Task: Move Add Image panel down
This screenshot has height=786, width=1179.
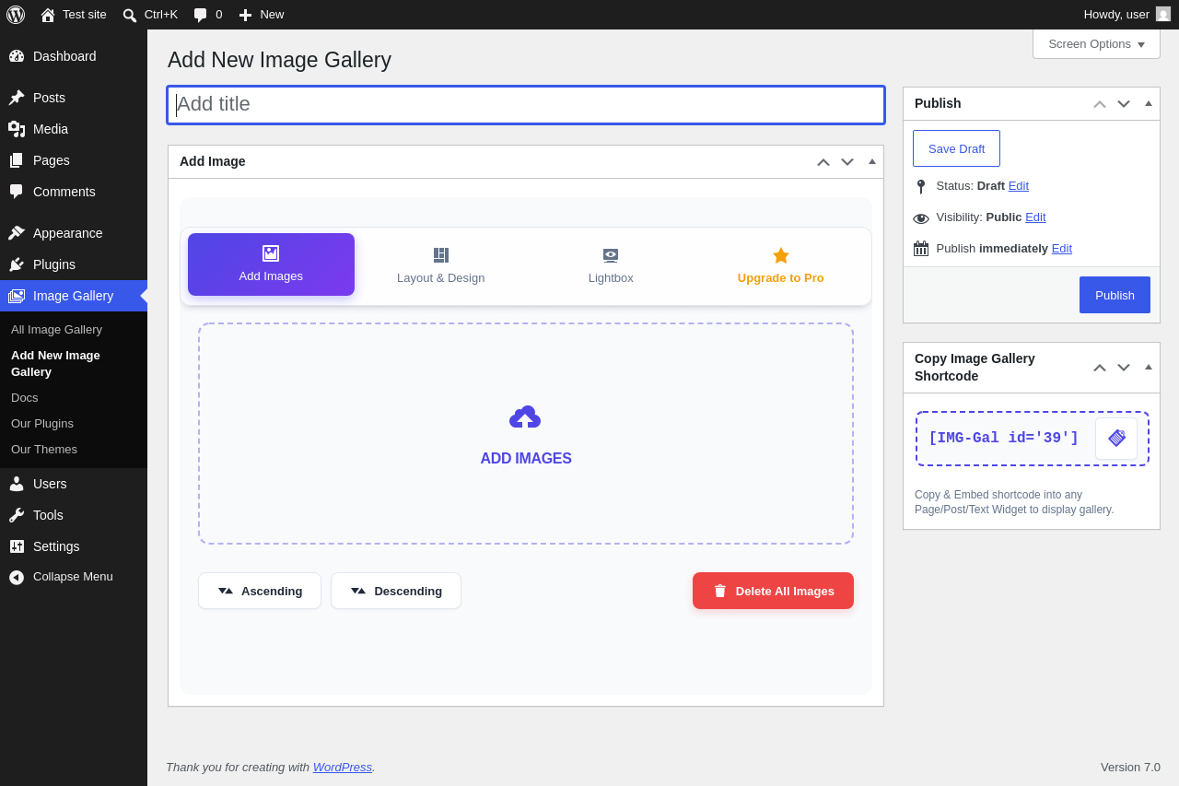Action: (x=847, y=162)
